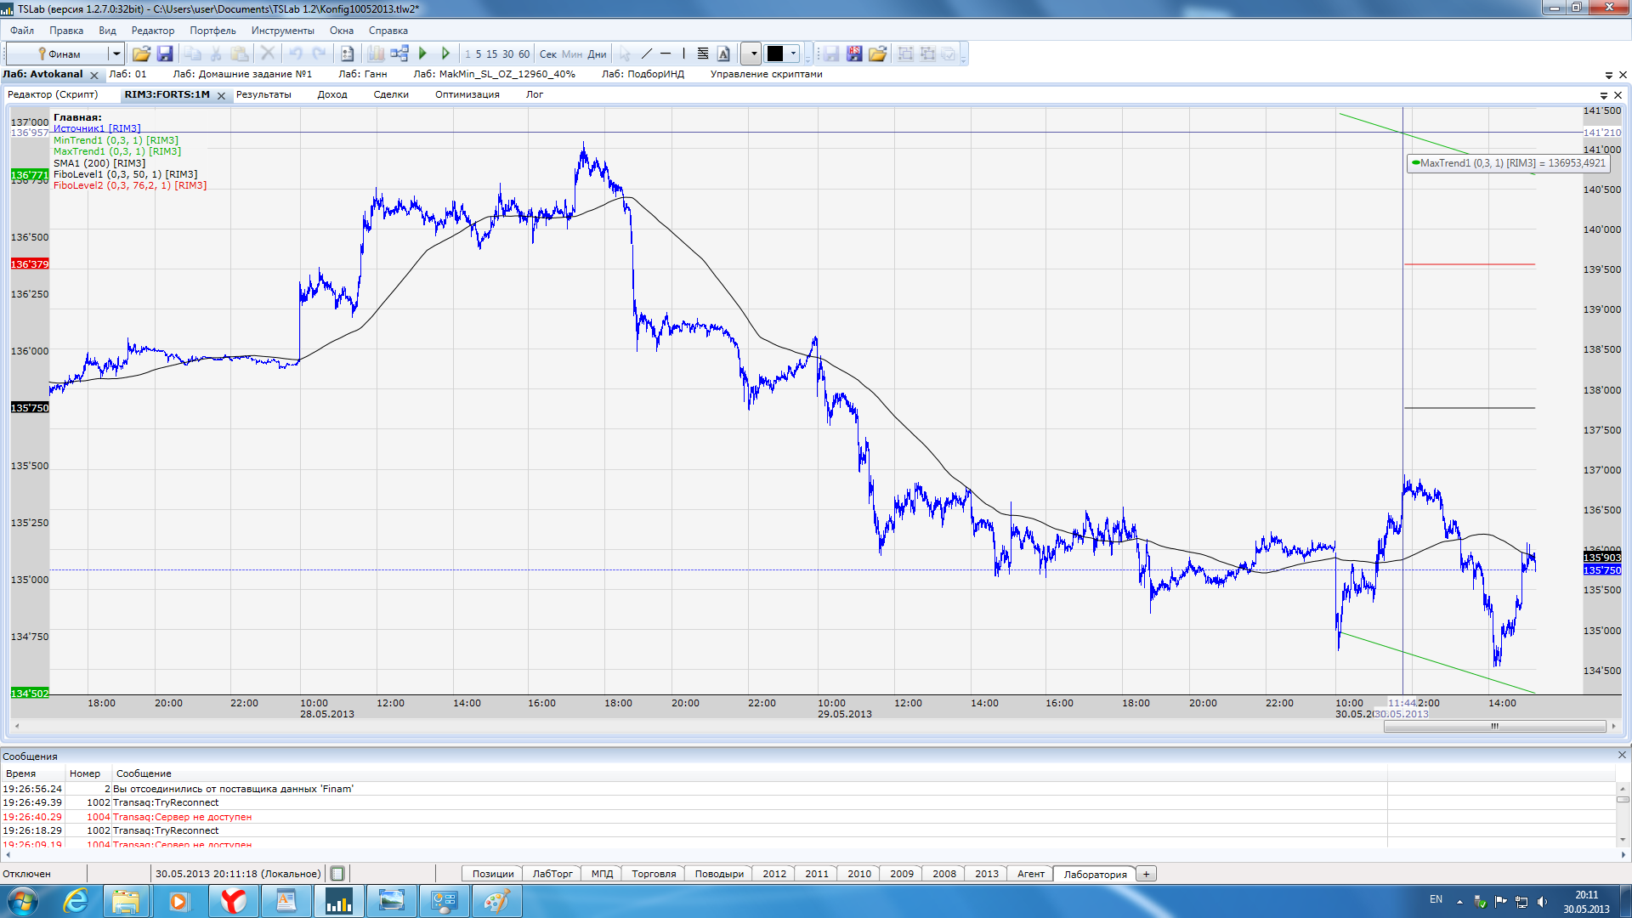Click the script block diagram icon
Screen dimensions: 1632x918
[x=399, y=54]
